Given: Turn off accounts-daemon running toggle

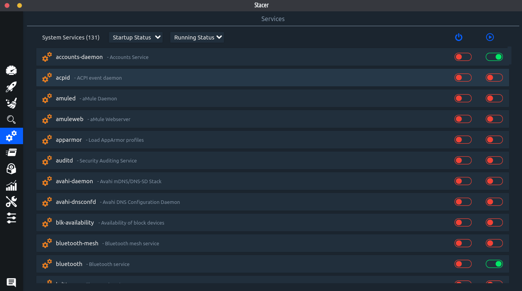Looking at the screenshot, I should [x=494, y=57].
